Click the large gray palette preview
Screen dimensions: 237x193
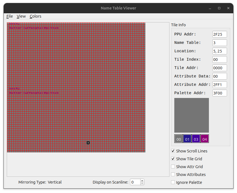pyautogui.click(x=192, y=115)
